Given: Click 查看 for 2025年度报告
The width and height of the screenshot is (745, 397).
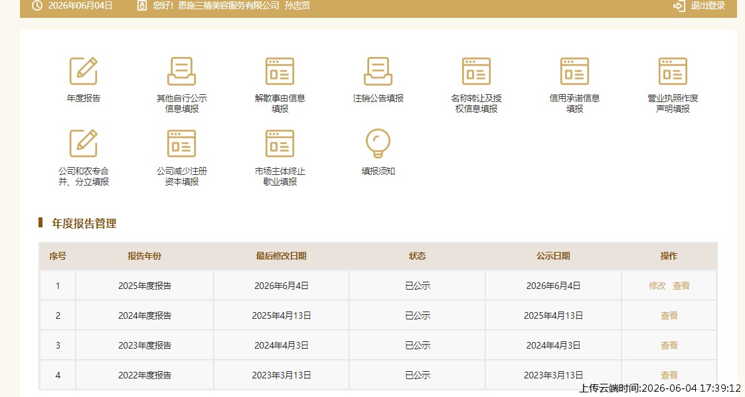Looking at the screenshot, I should (681, 286).
